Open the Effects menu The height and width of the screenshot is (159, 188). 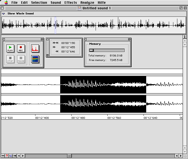tap(71, 2)
